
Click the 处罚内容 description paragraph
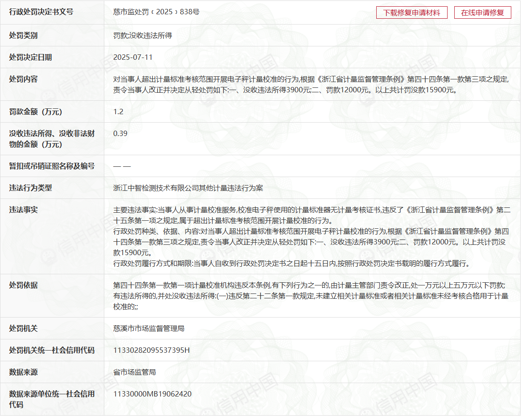tap(310, 84)
